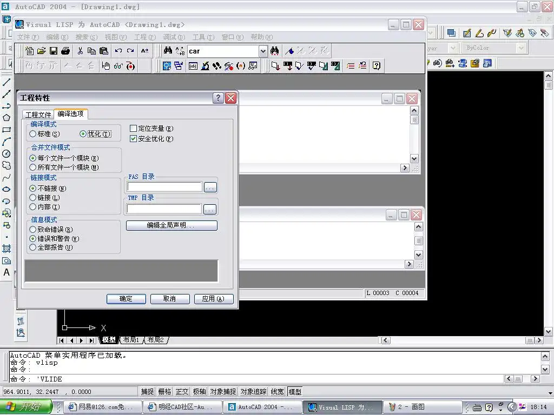Switch to the 网易@126.com taskbar window

(x=103, y=407)
